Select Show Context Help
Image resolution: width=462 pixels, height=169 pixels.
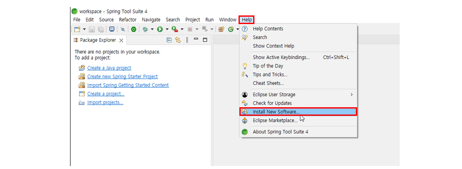point(298,46)
